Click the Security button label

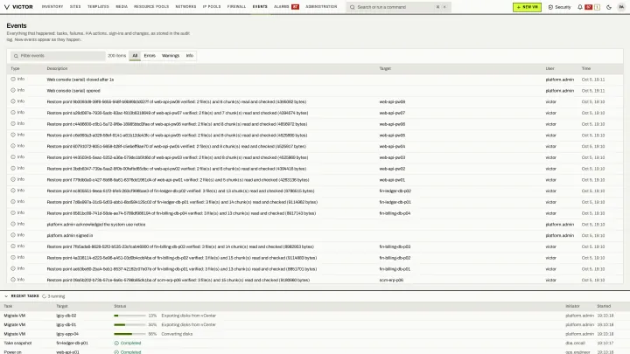(x=563, y=7)
